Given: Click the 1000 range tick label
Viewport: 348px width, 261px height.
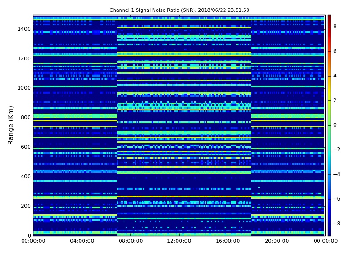Looking at the screenshot, I should tap(24, 88).
